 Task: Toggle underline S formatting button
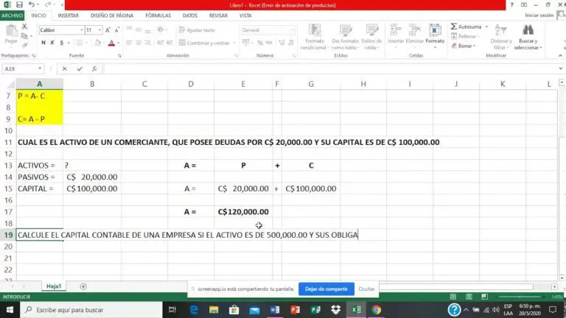62,43
